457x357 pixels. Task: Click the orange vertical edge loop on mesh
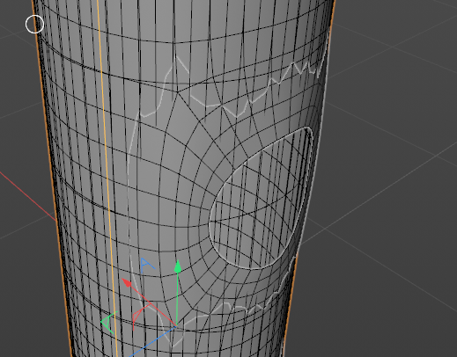(x=107, y=176)
